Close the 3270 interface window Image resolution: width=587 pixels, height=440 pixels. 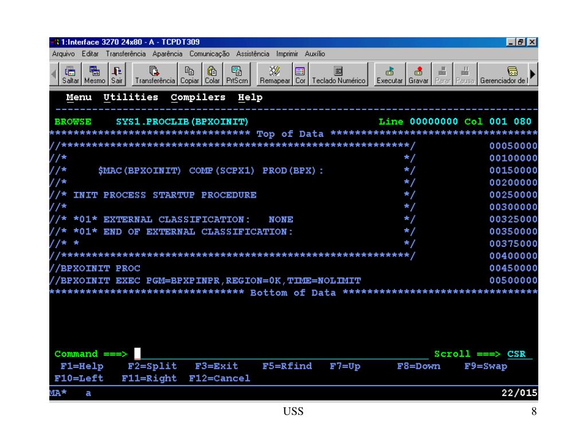(x=531, y=42)
